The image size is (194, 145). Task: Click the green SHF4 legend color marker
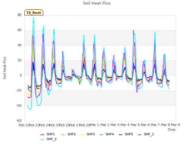pos(102,135)
